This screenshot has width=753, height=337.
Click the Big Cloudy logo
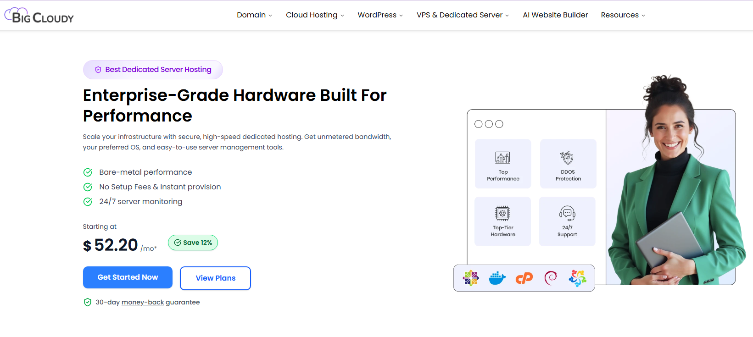[39, 16]
